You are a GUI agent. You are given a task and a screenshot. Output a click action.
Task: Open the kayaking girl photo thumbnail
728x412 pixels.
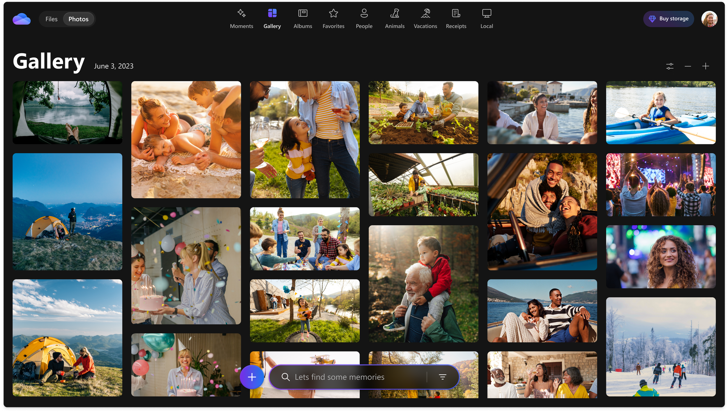click(660, 113)
